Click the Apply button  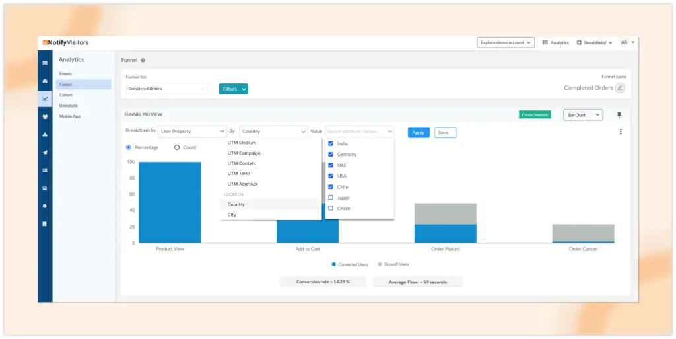click(418, 132)
